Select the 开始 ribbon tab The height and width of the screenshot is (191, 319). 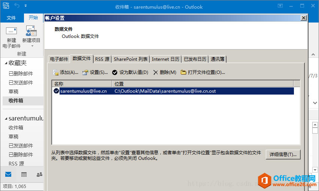[33, 18]
